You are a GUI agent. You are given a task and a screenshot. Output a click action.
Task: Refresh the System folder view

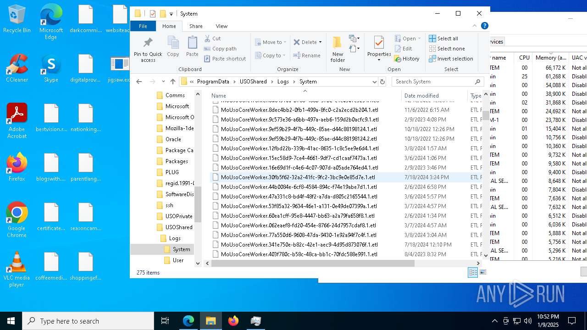tap(382, 82)
